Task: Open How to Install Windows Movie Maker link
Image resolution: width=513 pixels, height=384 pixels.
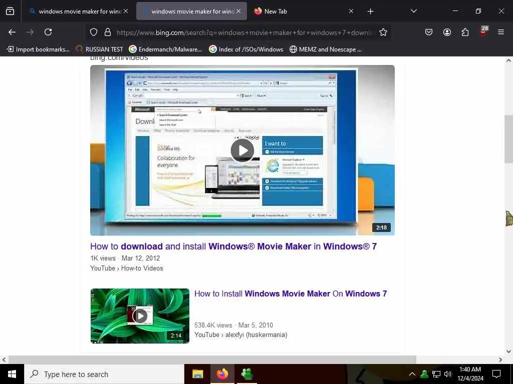Action: [291, 293]
